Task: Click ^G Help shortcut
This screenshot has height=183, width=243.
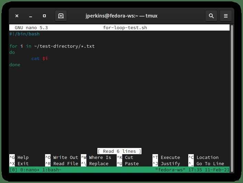Action: click(19, 157)
